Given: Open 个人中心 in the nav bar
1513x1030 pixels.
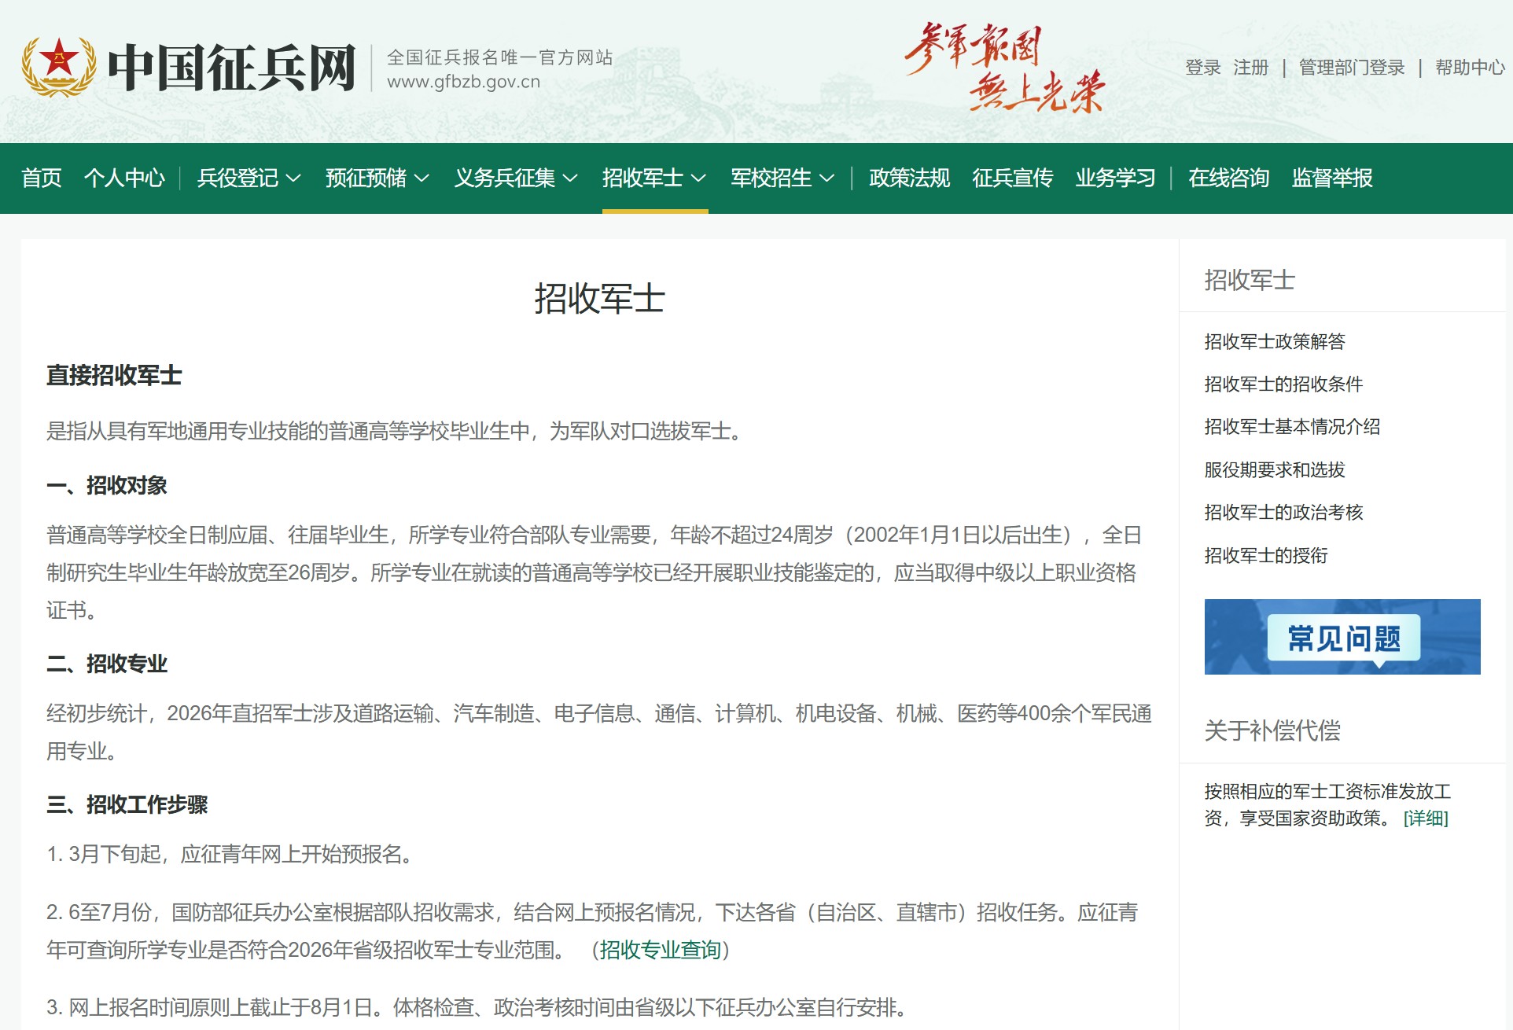Looking at the screenshot, I should click(x=124, y=178).
